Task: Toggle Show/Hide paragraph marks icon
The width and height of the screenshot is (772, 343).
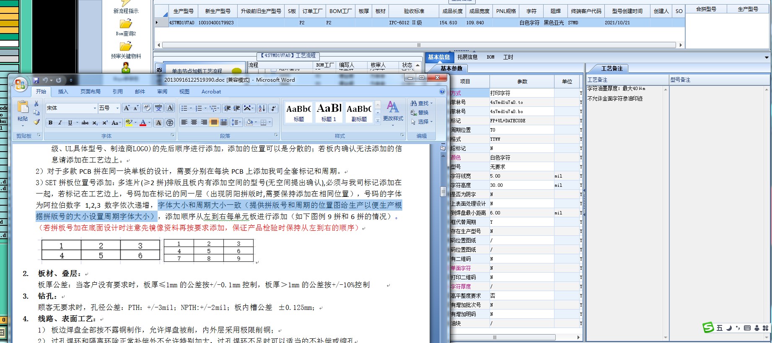Action: coord(273,108)
